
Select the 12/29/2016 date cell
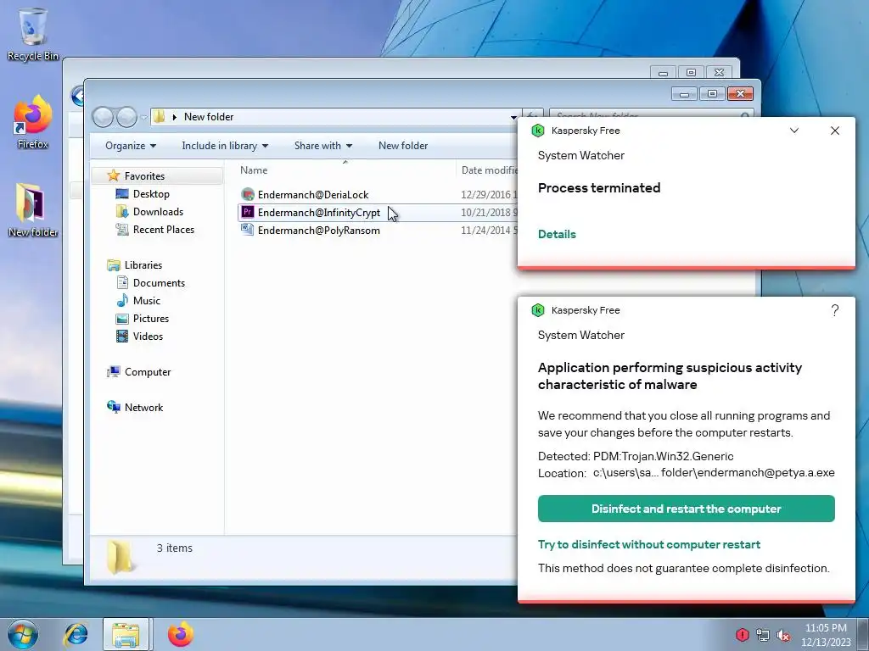click(488, 194)
